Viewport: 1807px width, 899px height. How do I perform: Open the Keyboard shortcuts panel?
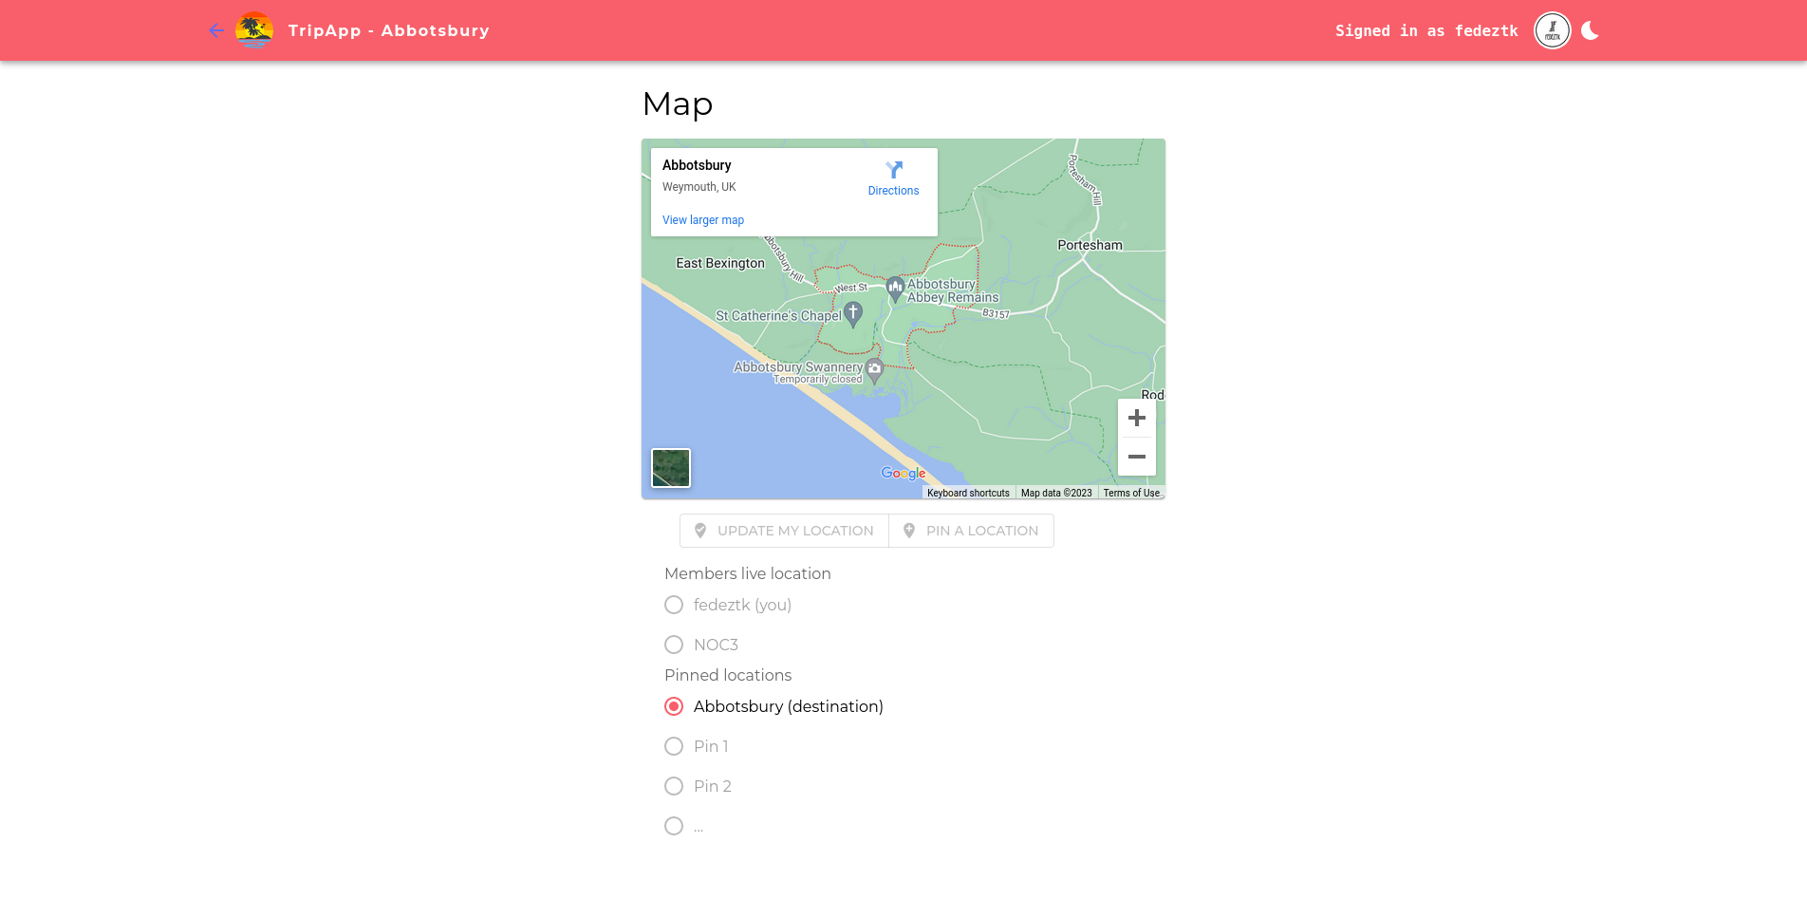click(x=967, y=492)
